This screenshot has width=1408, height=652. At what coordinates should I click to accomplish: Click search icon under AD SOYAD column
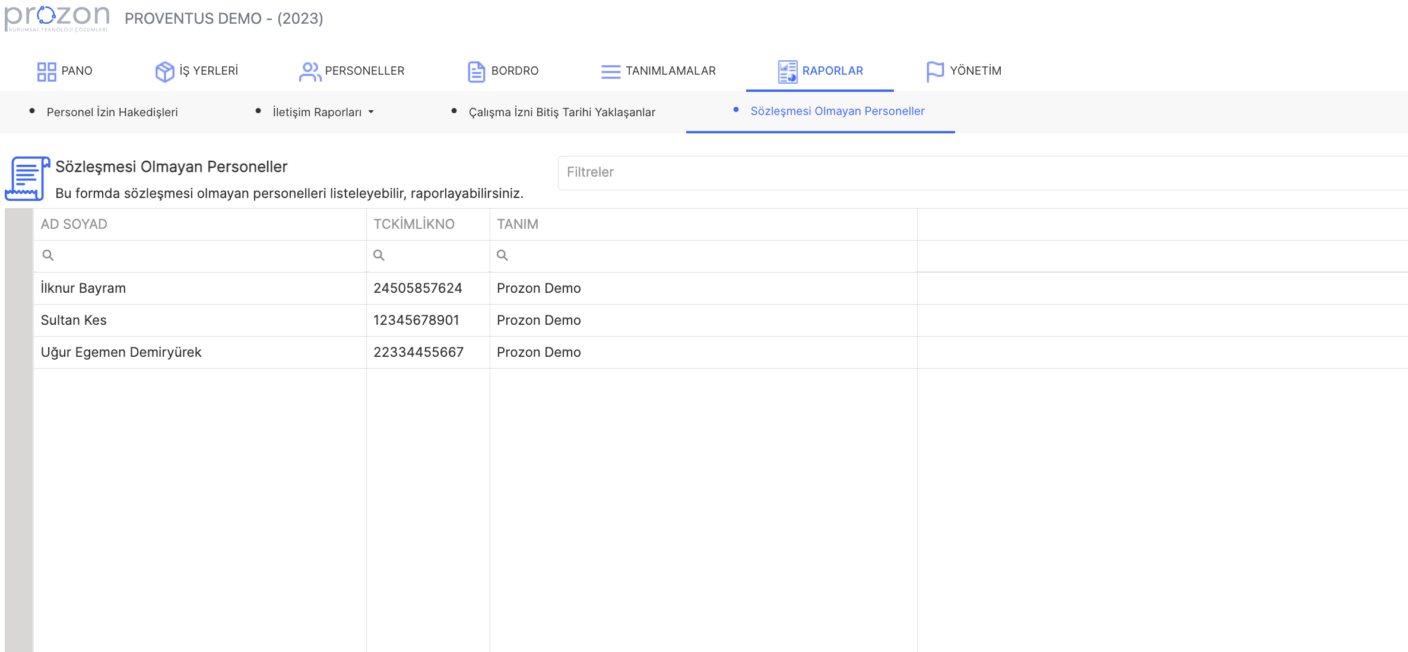(48, 255)
